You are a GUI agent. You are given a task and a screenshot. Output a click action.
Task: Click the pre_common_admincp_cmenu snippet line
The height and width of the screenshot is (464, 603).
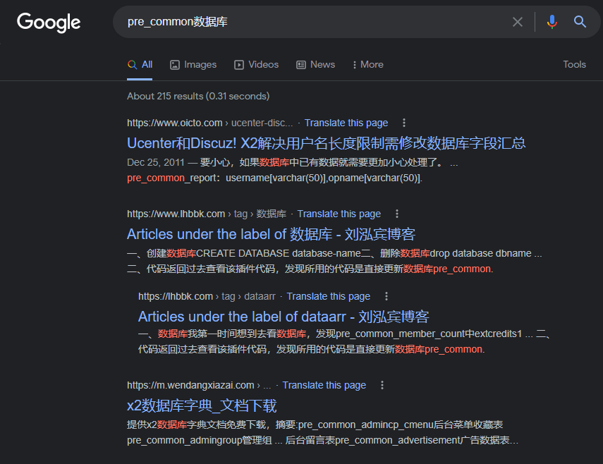(x=315, y=425)
